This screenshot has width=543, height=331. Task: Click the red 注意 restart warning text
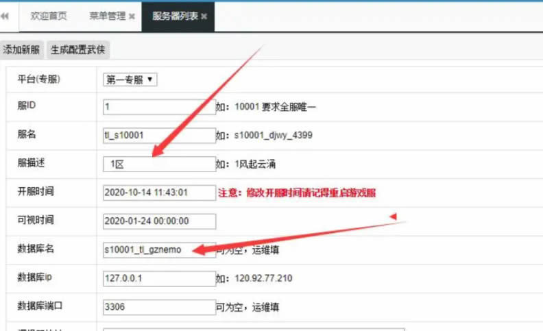coord(297,193)
